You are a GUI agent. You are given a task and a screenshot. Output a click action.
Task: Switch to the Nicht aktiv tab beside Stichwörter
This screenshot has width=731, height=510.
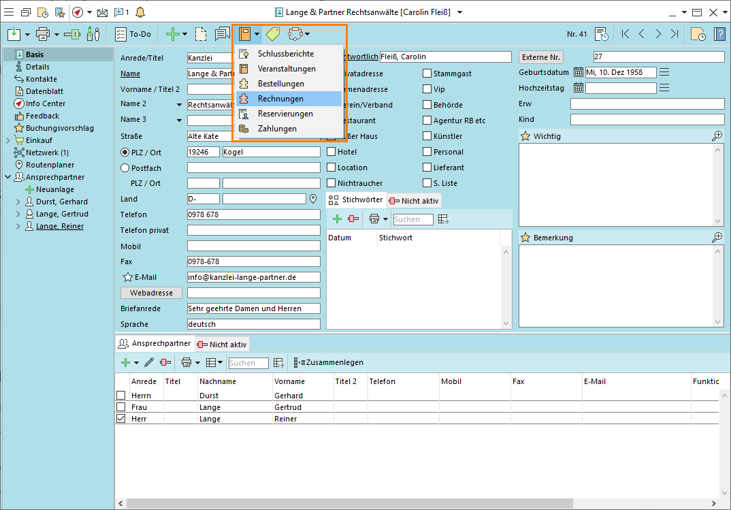click(415, 200)
